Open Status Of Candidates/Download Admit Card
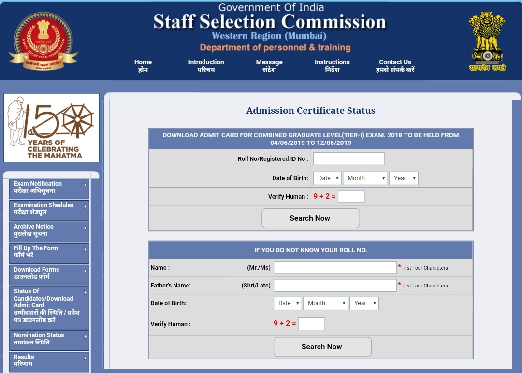This screenshot has height=373, width=522. (49, 307)
